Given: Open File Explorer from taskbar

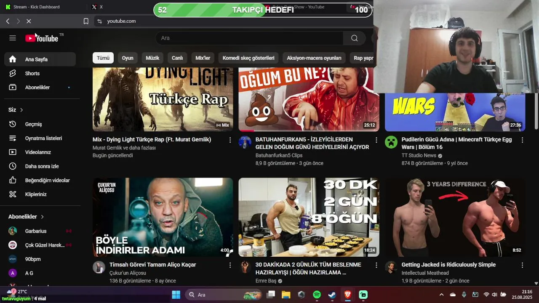Looking at the screenshot, I should click(286, 295).
